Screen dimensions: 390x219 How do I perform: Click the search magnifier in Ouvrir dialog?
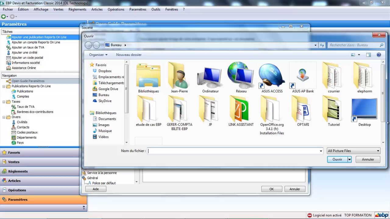tap(381, 45)
